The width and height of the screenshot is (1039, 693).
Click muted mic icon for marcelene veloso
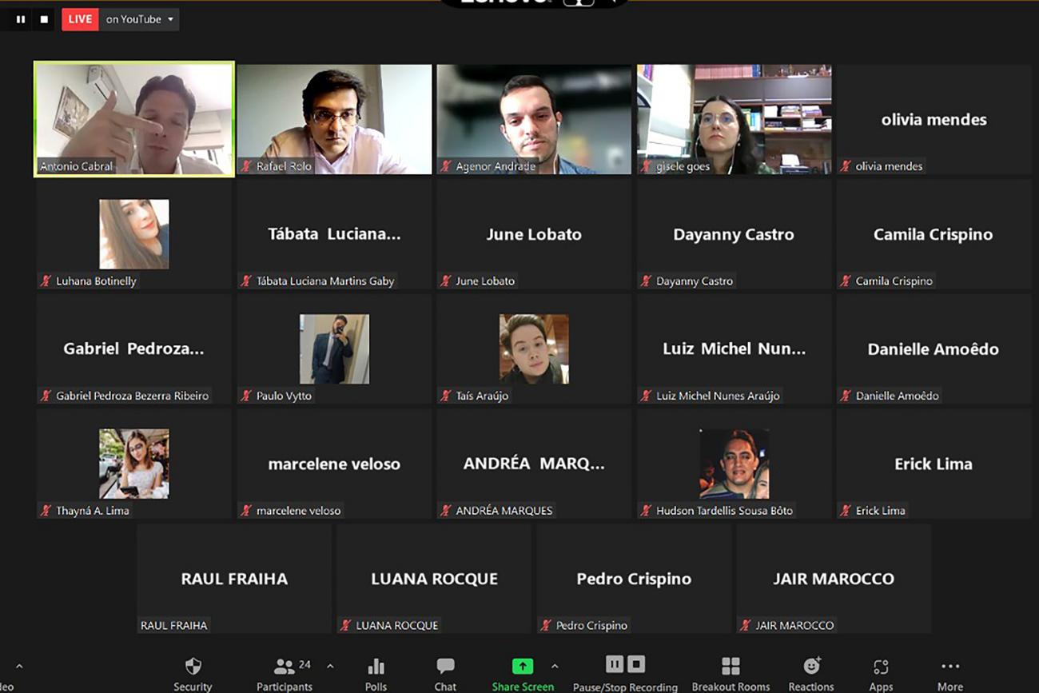[x=247, y=510]
